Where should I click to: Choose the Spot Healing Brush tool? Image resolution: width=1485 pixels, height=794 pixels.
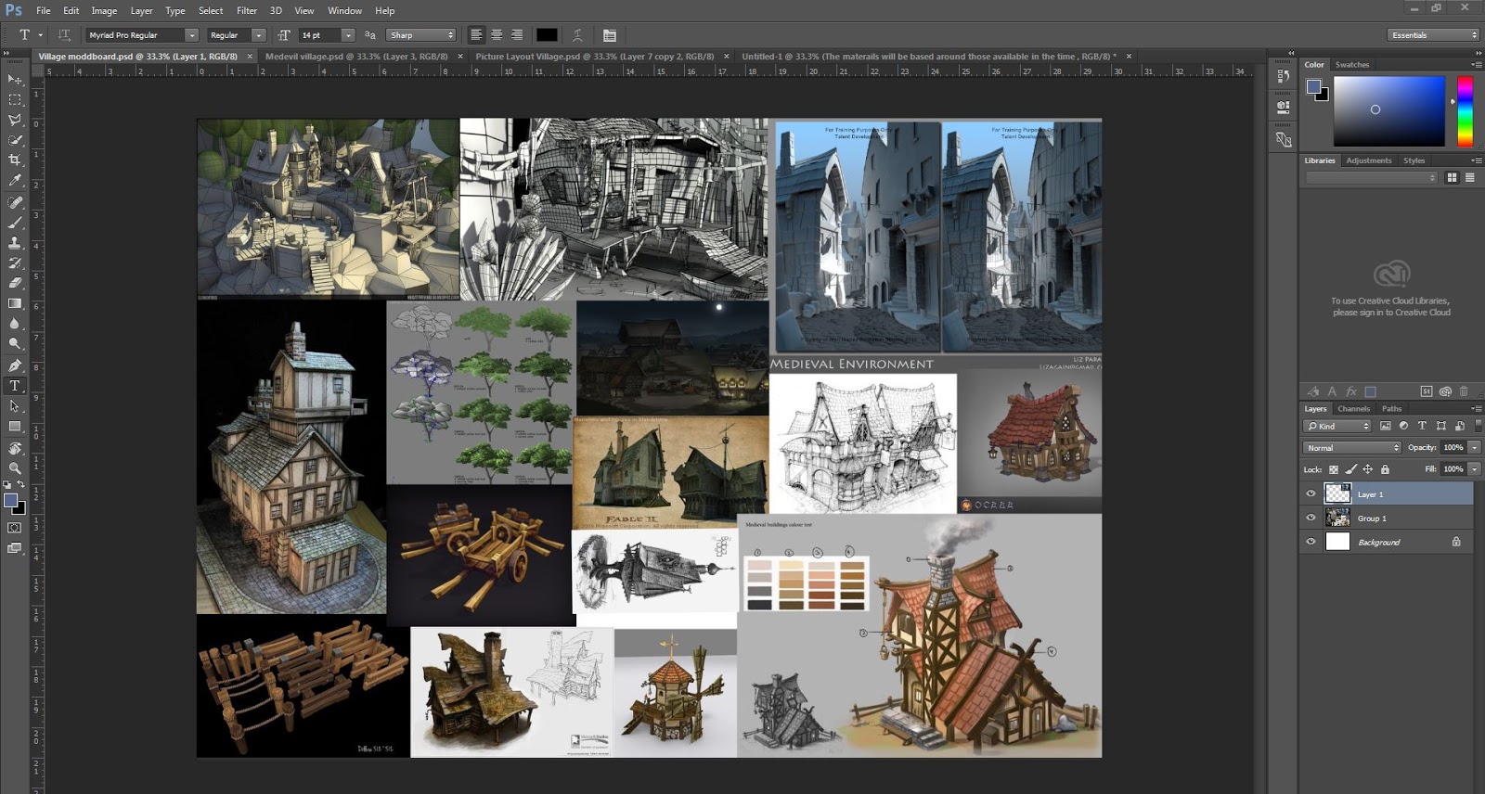click(15, 202)
